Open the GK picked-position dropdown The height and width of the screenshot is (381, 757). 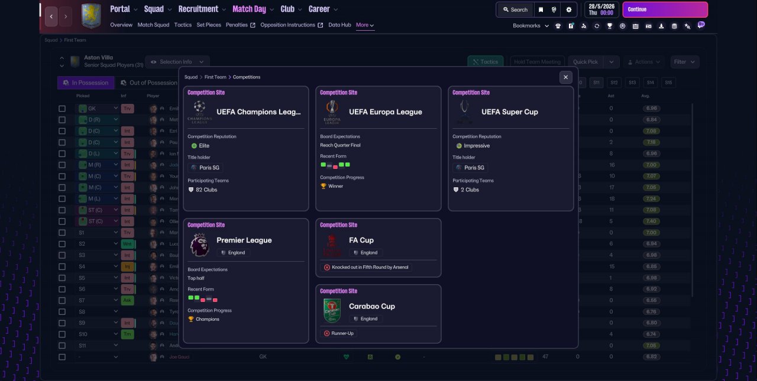coord(98,109)
